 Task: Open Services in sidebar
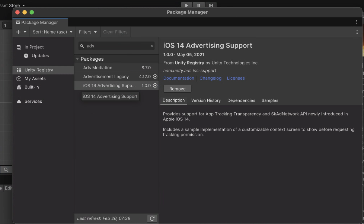pos(43,102)
